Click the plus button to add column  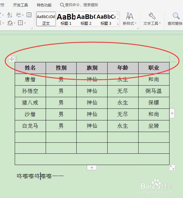click(x=172, y=113)
